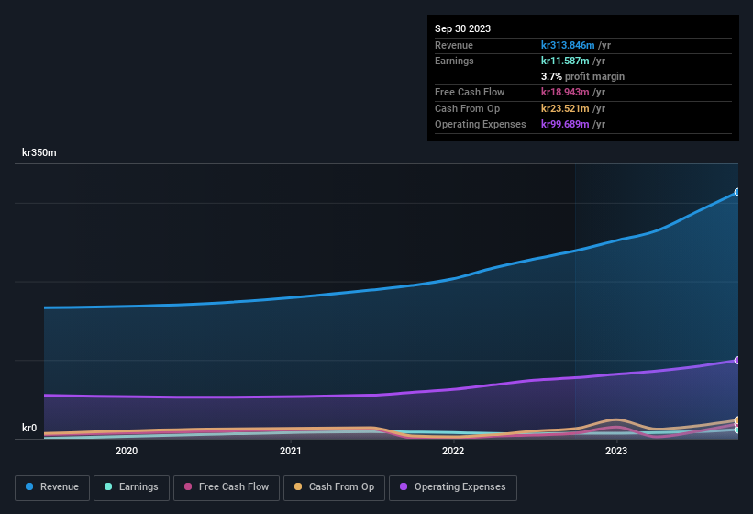Click the kr18.943m free cash flow value
This screenshot has height=514, width=753.
pos(565,92)
